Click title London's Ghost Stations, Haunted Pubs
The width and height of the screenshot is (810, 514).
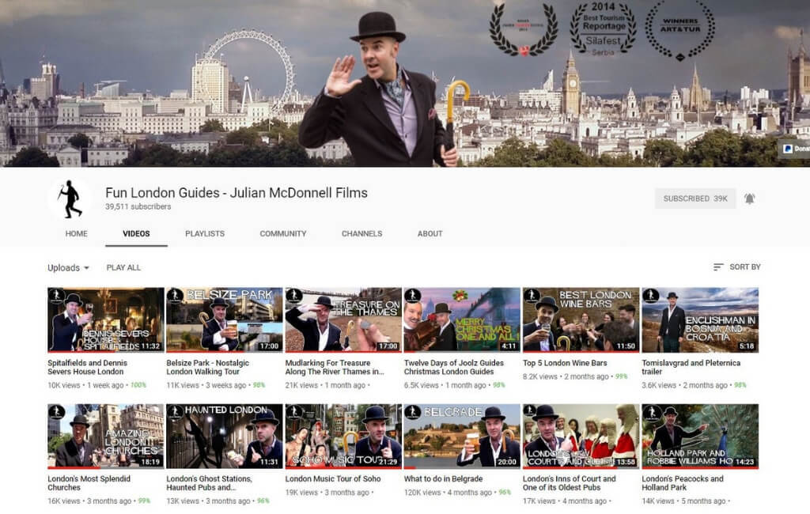209,483
